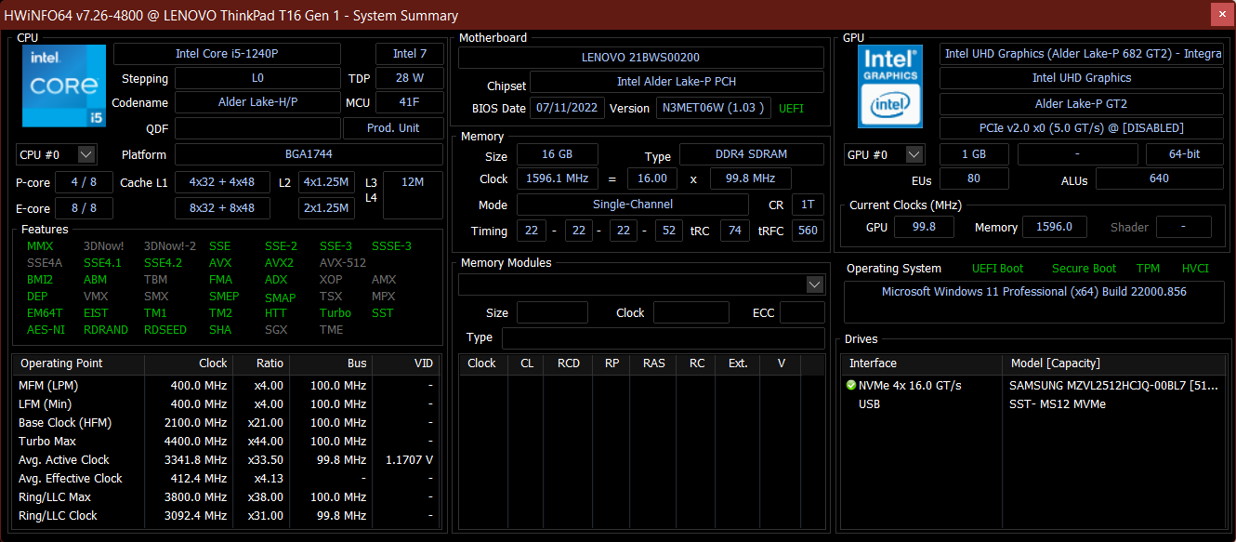Click the Intel 7 process field
The width and height of the screenshot is (1236, 542).
(x=410, y=54)
